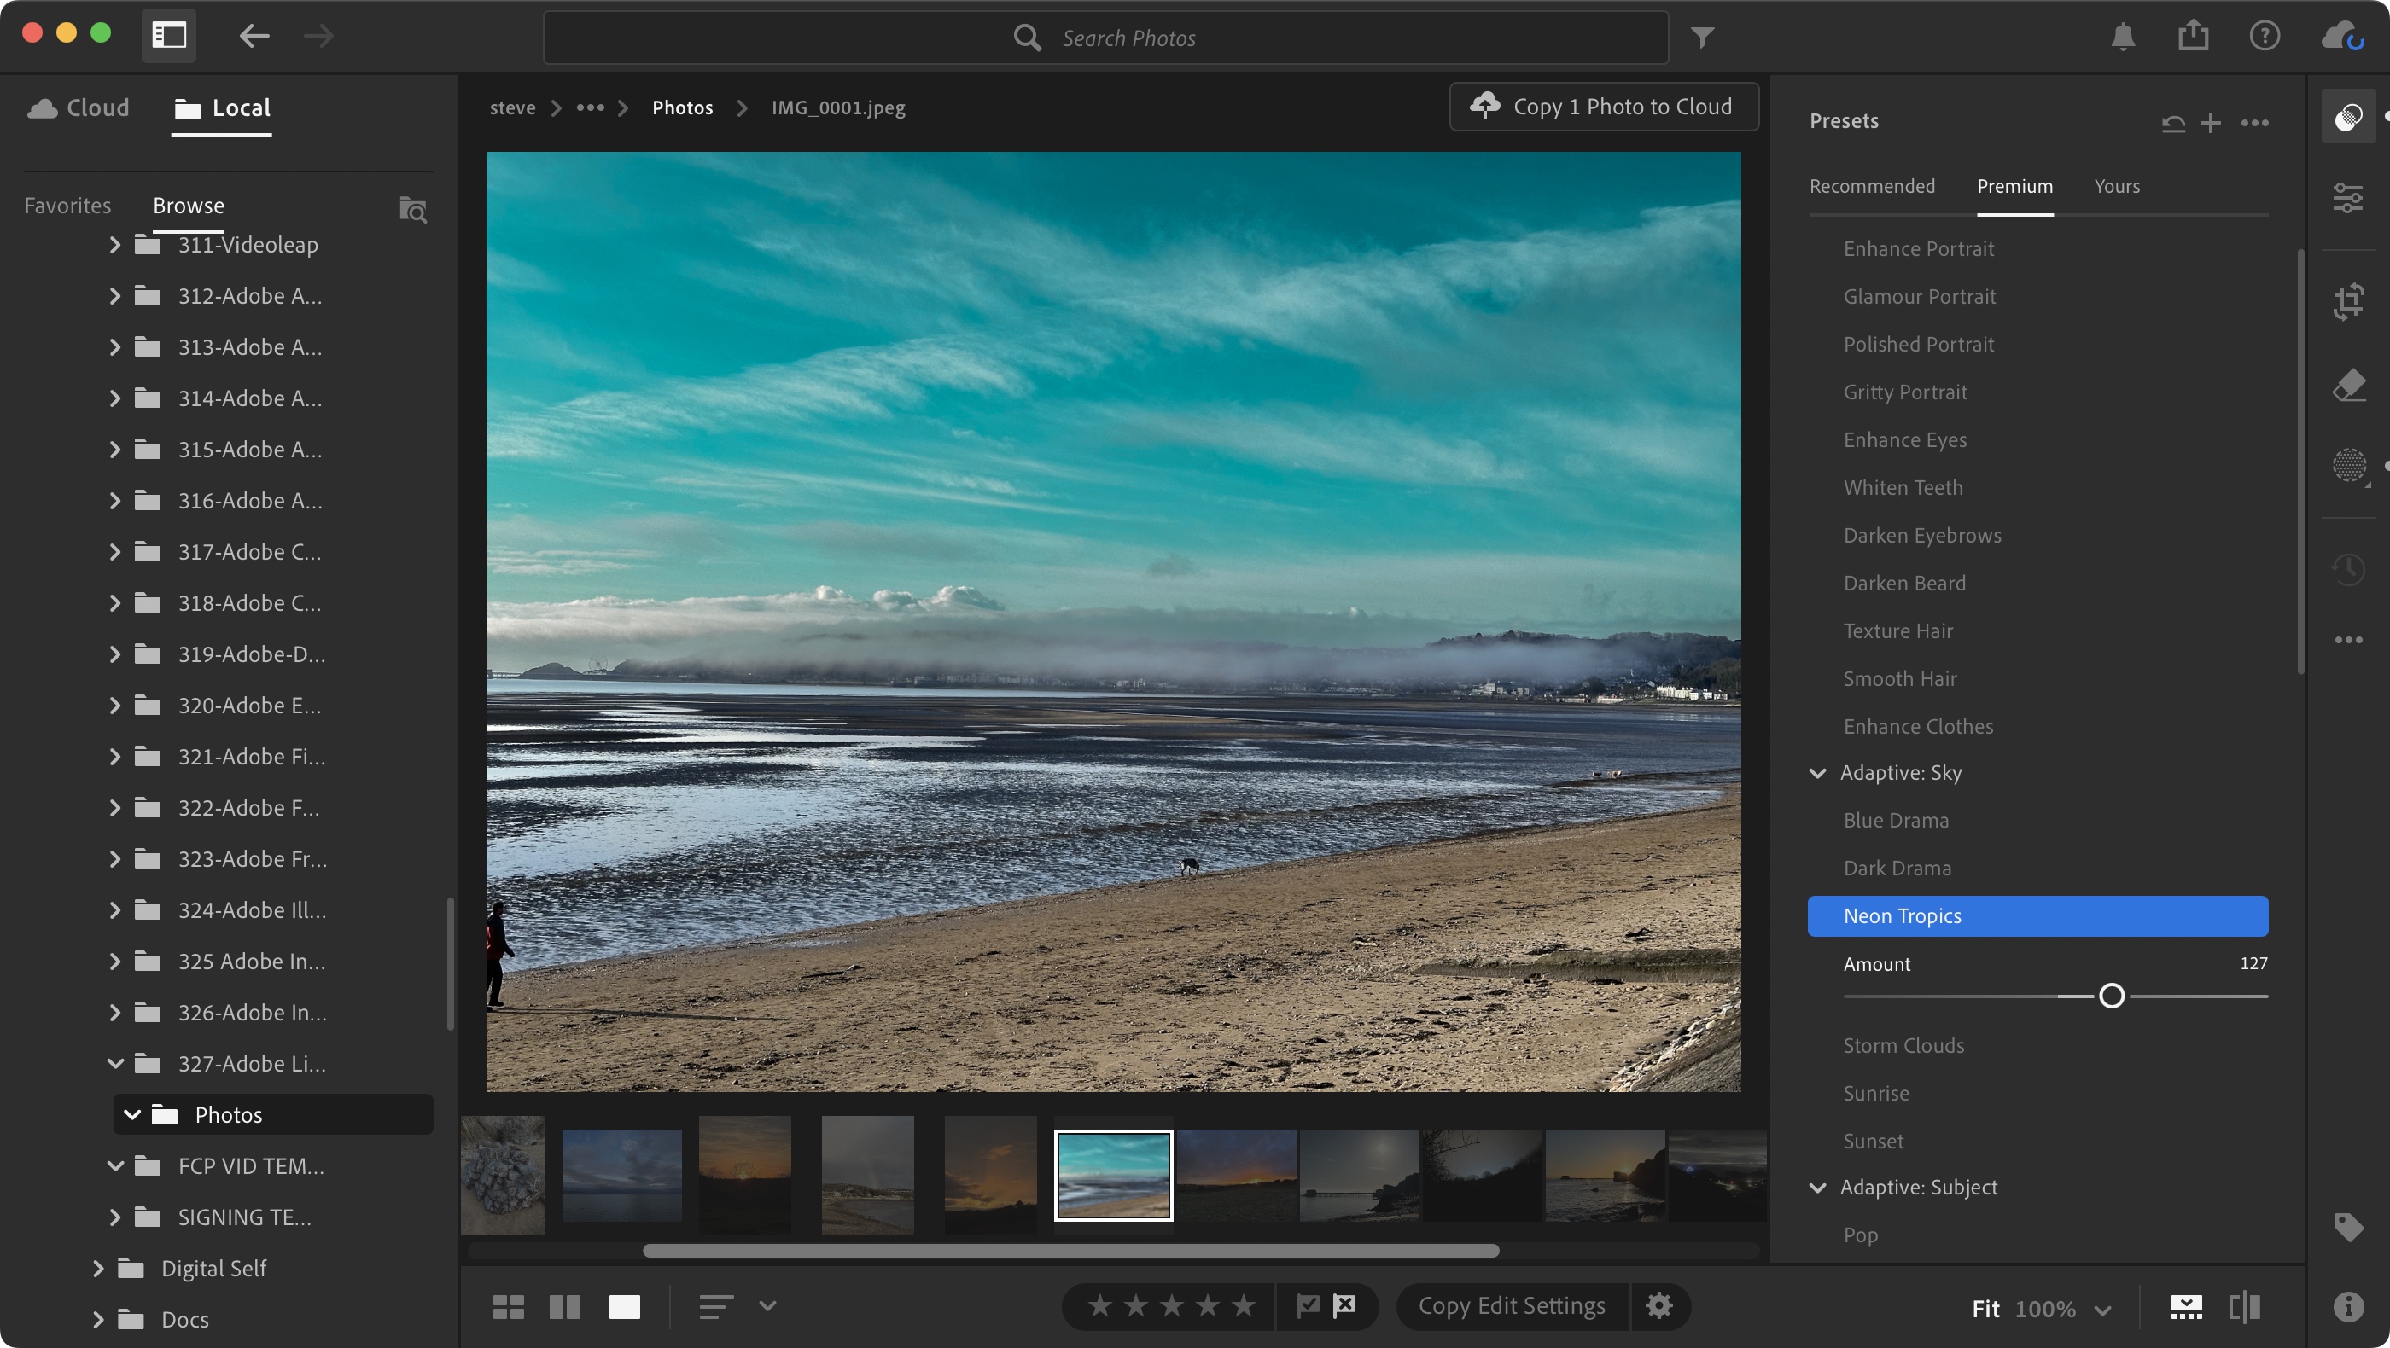Toggle grid view layout button
The width and height of the screenshot is (2390, 1348).
507,1307
